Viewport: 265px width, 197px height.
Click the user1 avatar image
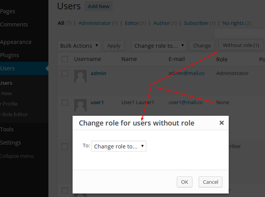[x=80, y=105]
